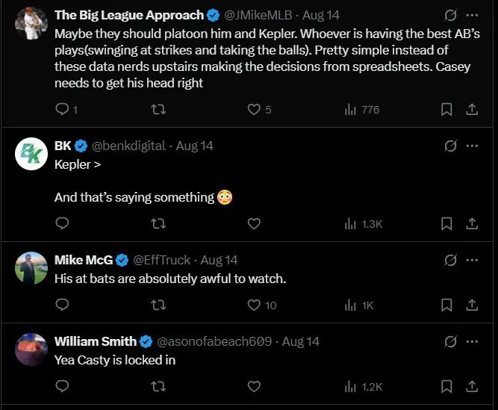Image resolution: width=498 pixels, height=410 pixels.
Task: Open more options on BK's tweet
Action: point(472,146)
